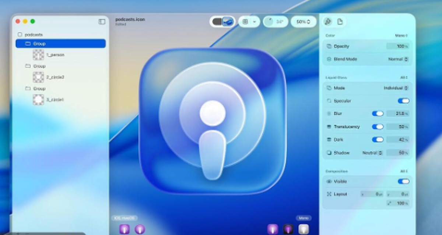The height and width of the screenshot is (235, 442).
Task: Turn off the Specular switch
Action: tap(403, 101)
